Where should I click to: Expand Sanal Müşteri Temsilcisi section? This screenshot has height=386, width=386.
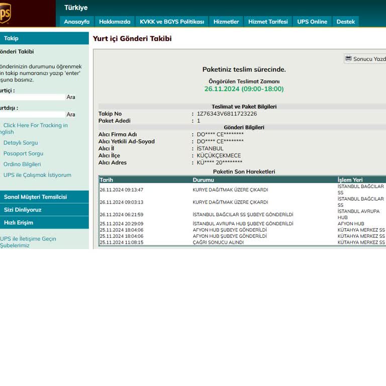[44, 197]
